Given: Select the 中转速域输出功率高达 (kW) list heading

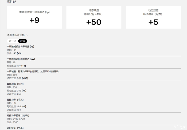Looking at the screenshot, I should [21, 59].
